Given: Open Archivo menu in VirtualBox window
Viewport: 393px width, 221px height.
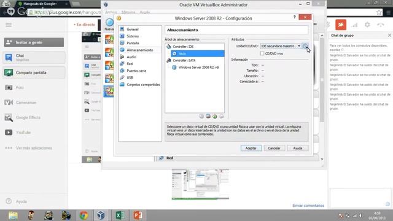Looking at the screenshot, I should point(111,12).
